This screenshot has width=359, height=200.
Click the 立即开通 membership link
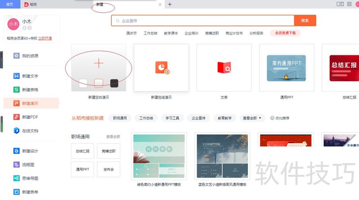point(45,39)
